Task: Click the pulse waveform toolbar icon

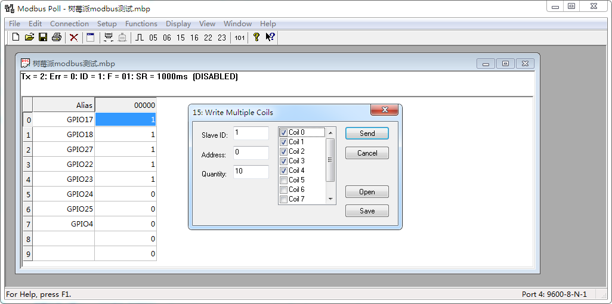Action: tap(140, 38)
